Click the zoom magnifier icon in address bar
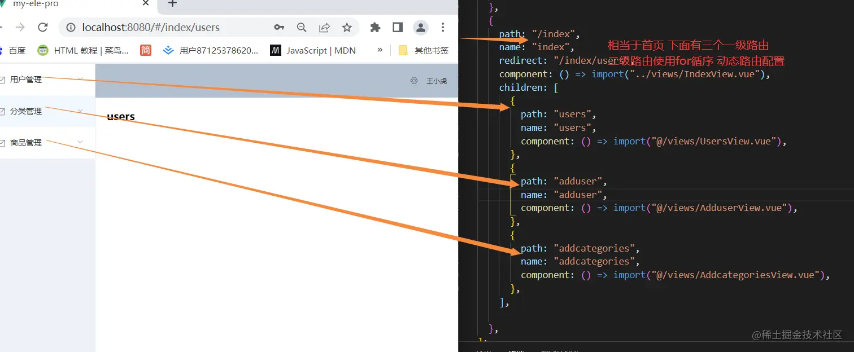Viewport: 854px width, 352px height. point(302,27)
